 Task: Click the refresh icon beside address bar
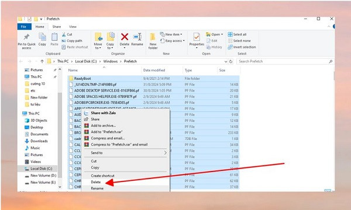(231, 61)
